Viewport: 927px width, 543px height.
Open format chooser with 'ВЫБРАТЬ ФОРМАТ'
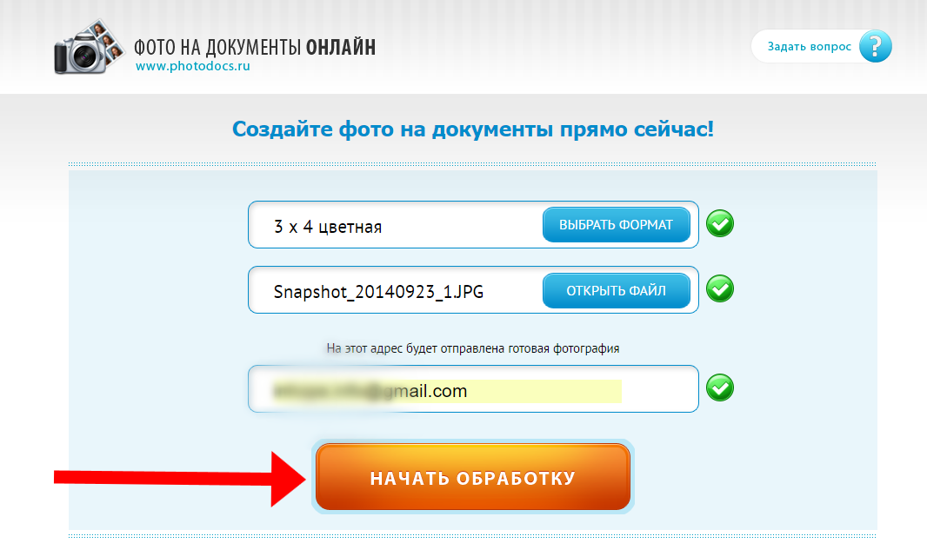[616, 224]
